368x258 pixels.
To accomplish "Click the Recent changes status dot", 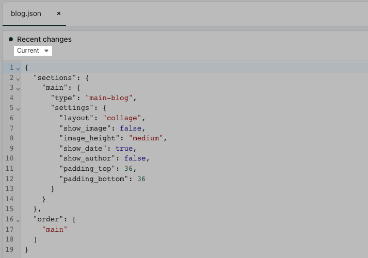I will click(x=11, y=39).
